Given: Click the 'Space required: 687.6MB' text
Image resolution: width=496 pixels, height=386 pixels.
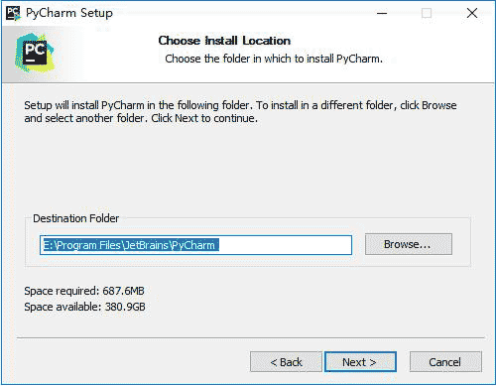Looking at the screenshot, I should click(x=84, y=291).
